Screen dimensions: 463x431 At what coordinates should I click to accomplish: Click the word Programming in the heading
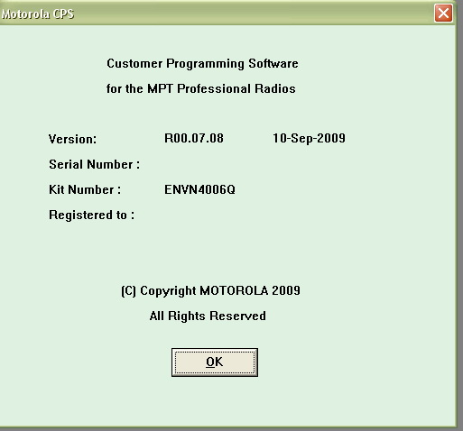pos(206,64)
